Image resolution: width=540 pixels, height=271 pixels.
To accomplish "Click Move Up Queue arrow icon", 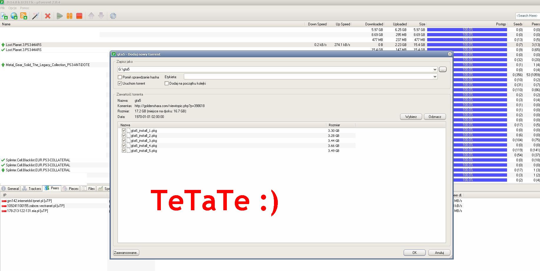I will pos(91,16).
